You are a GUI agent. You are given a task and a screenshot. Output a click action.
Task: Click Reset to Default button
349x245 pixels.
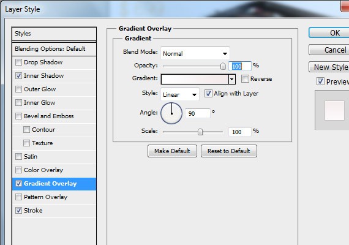pos(229,151)
